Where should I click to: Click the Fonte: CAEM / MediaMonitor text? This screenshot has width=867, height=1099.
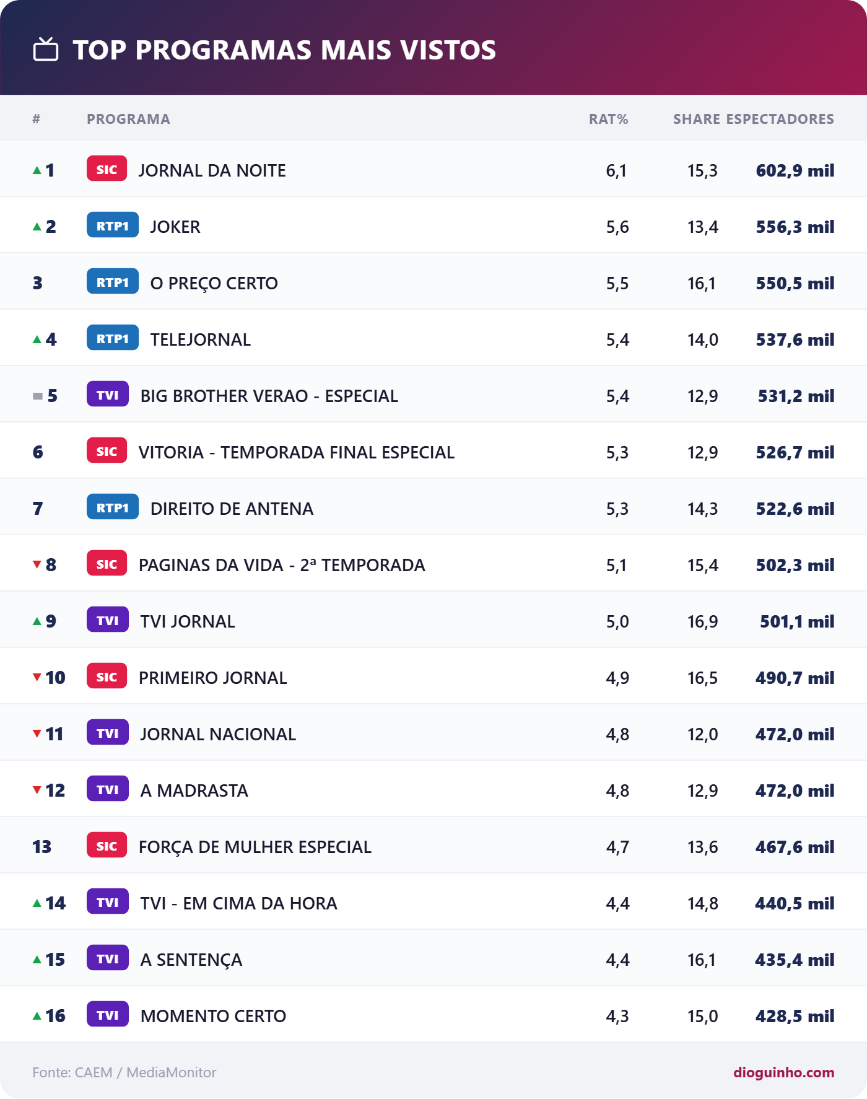(124, 1072)
